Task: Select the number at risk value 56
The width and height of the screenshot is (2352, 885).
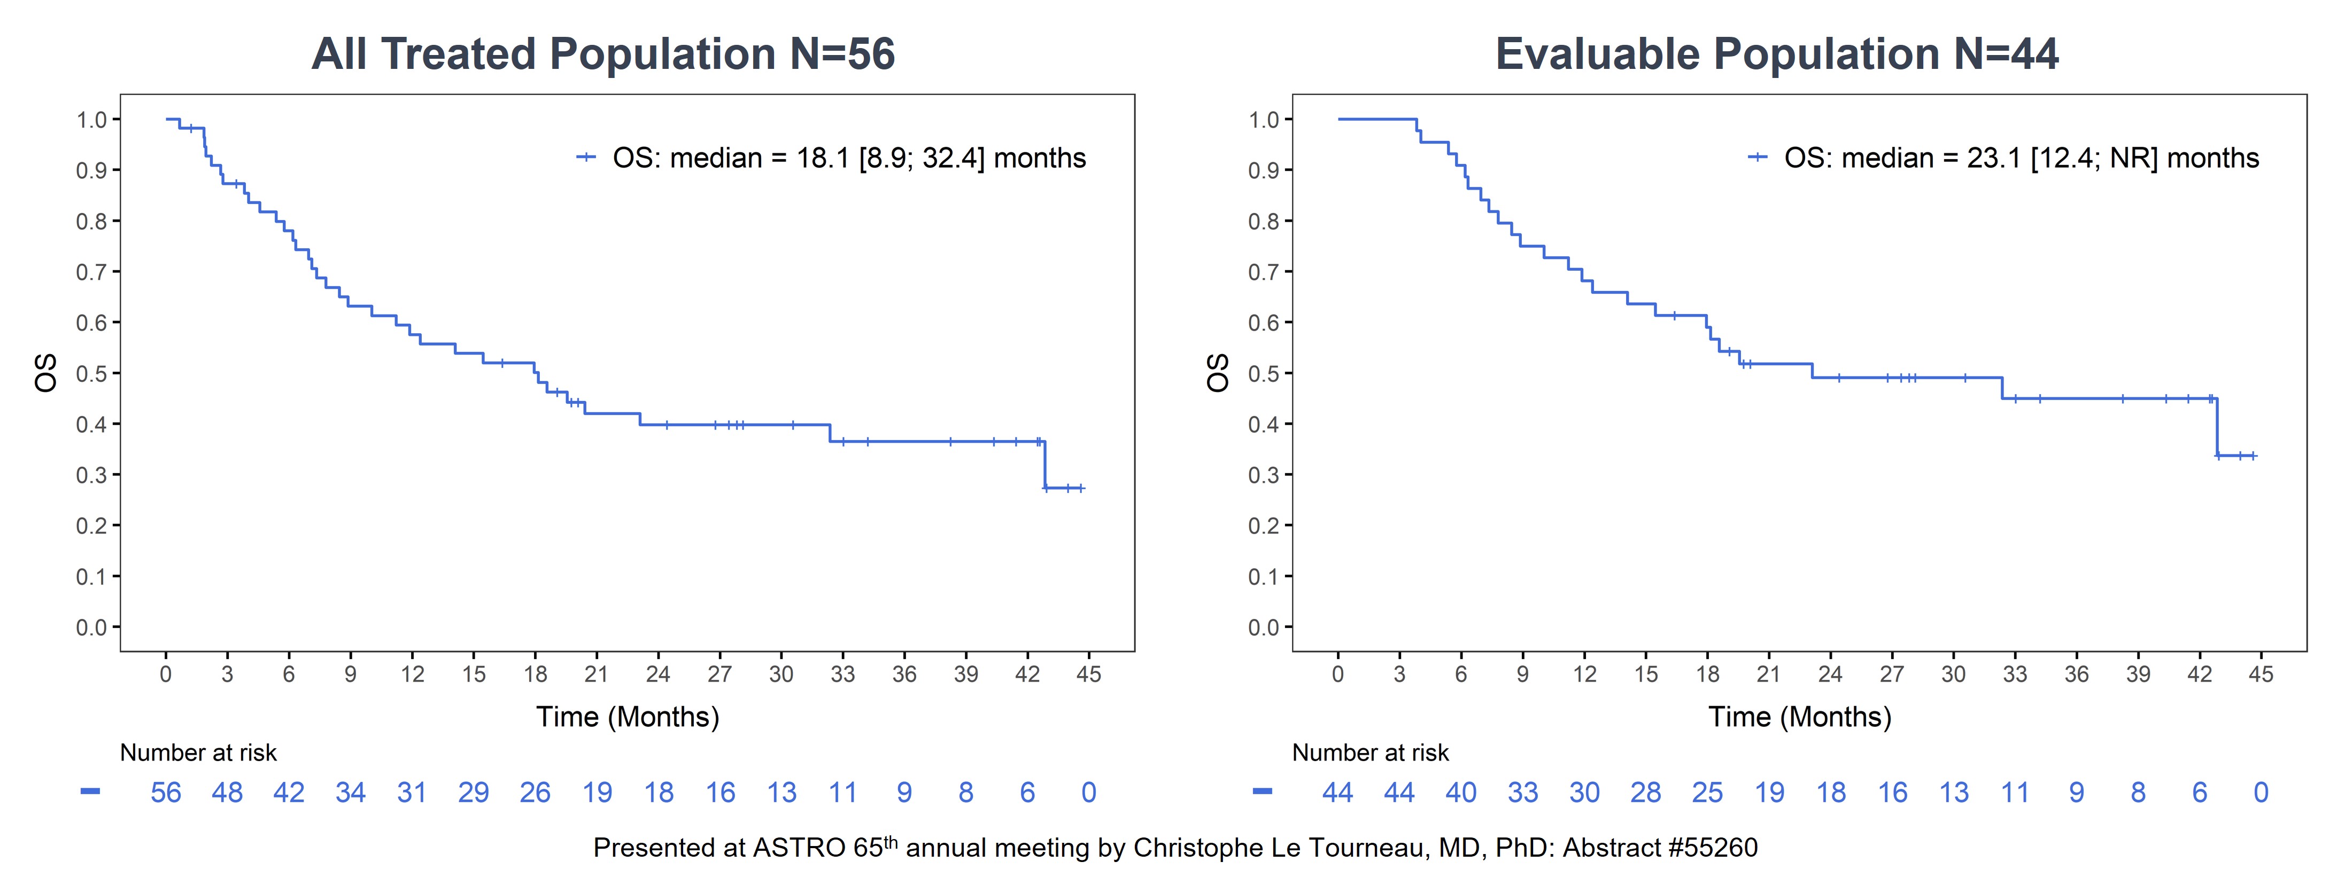Action: pos(166,793)
